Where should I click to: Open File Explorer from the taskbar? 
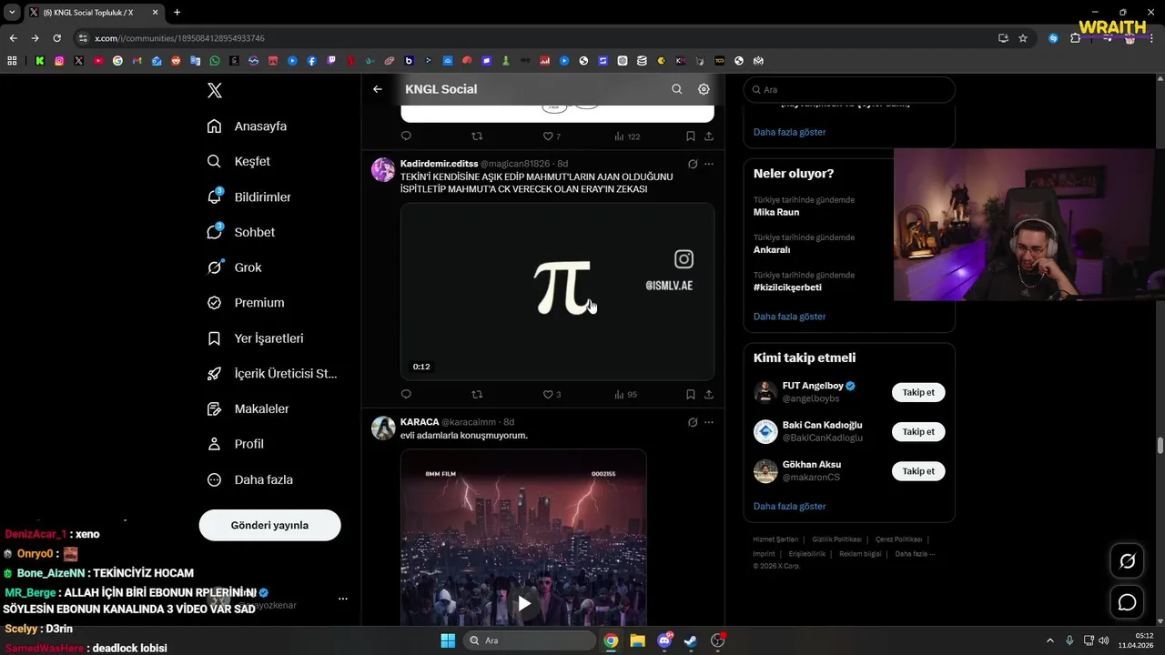637,640
